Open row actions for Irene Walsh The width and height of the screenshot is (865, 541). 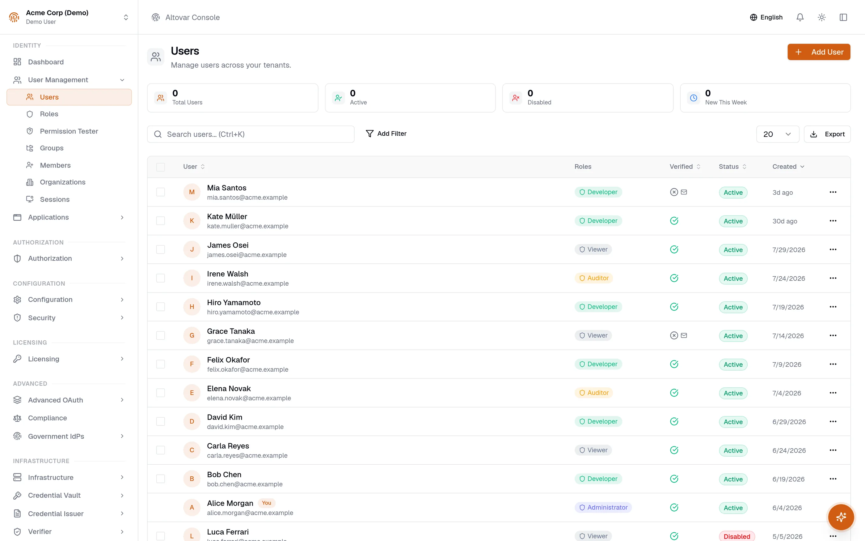[833, 278]
